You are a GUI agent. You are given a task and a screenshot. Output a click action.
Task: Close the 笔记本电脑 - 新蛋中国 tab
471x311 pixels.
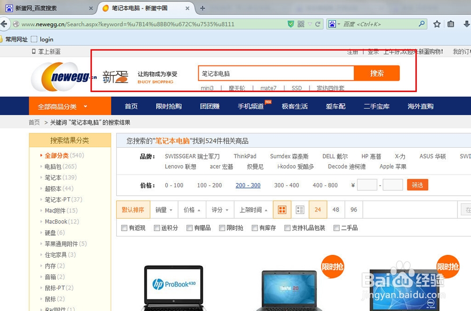pyautogui.click(x=187, y=8)
